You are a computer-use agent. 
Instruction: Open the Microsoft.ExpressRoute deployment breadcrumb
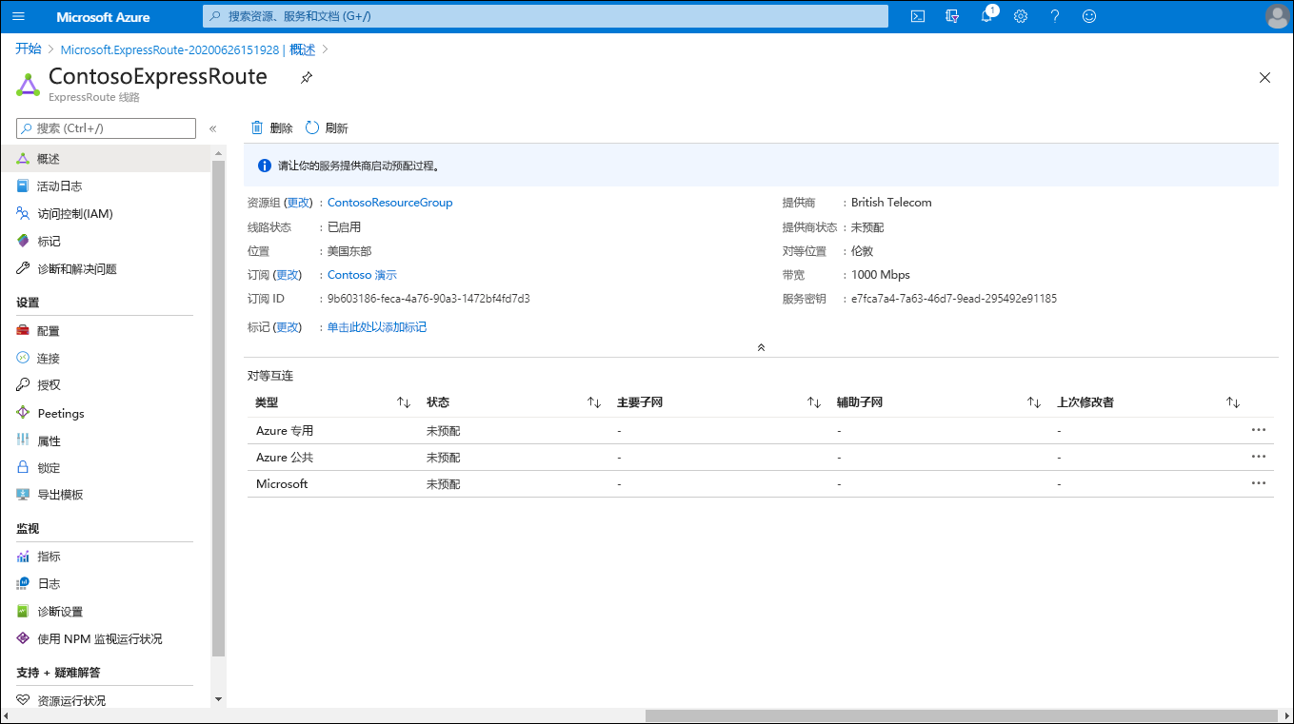pyautogui.click(x=188, y=49)
